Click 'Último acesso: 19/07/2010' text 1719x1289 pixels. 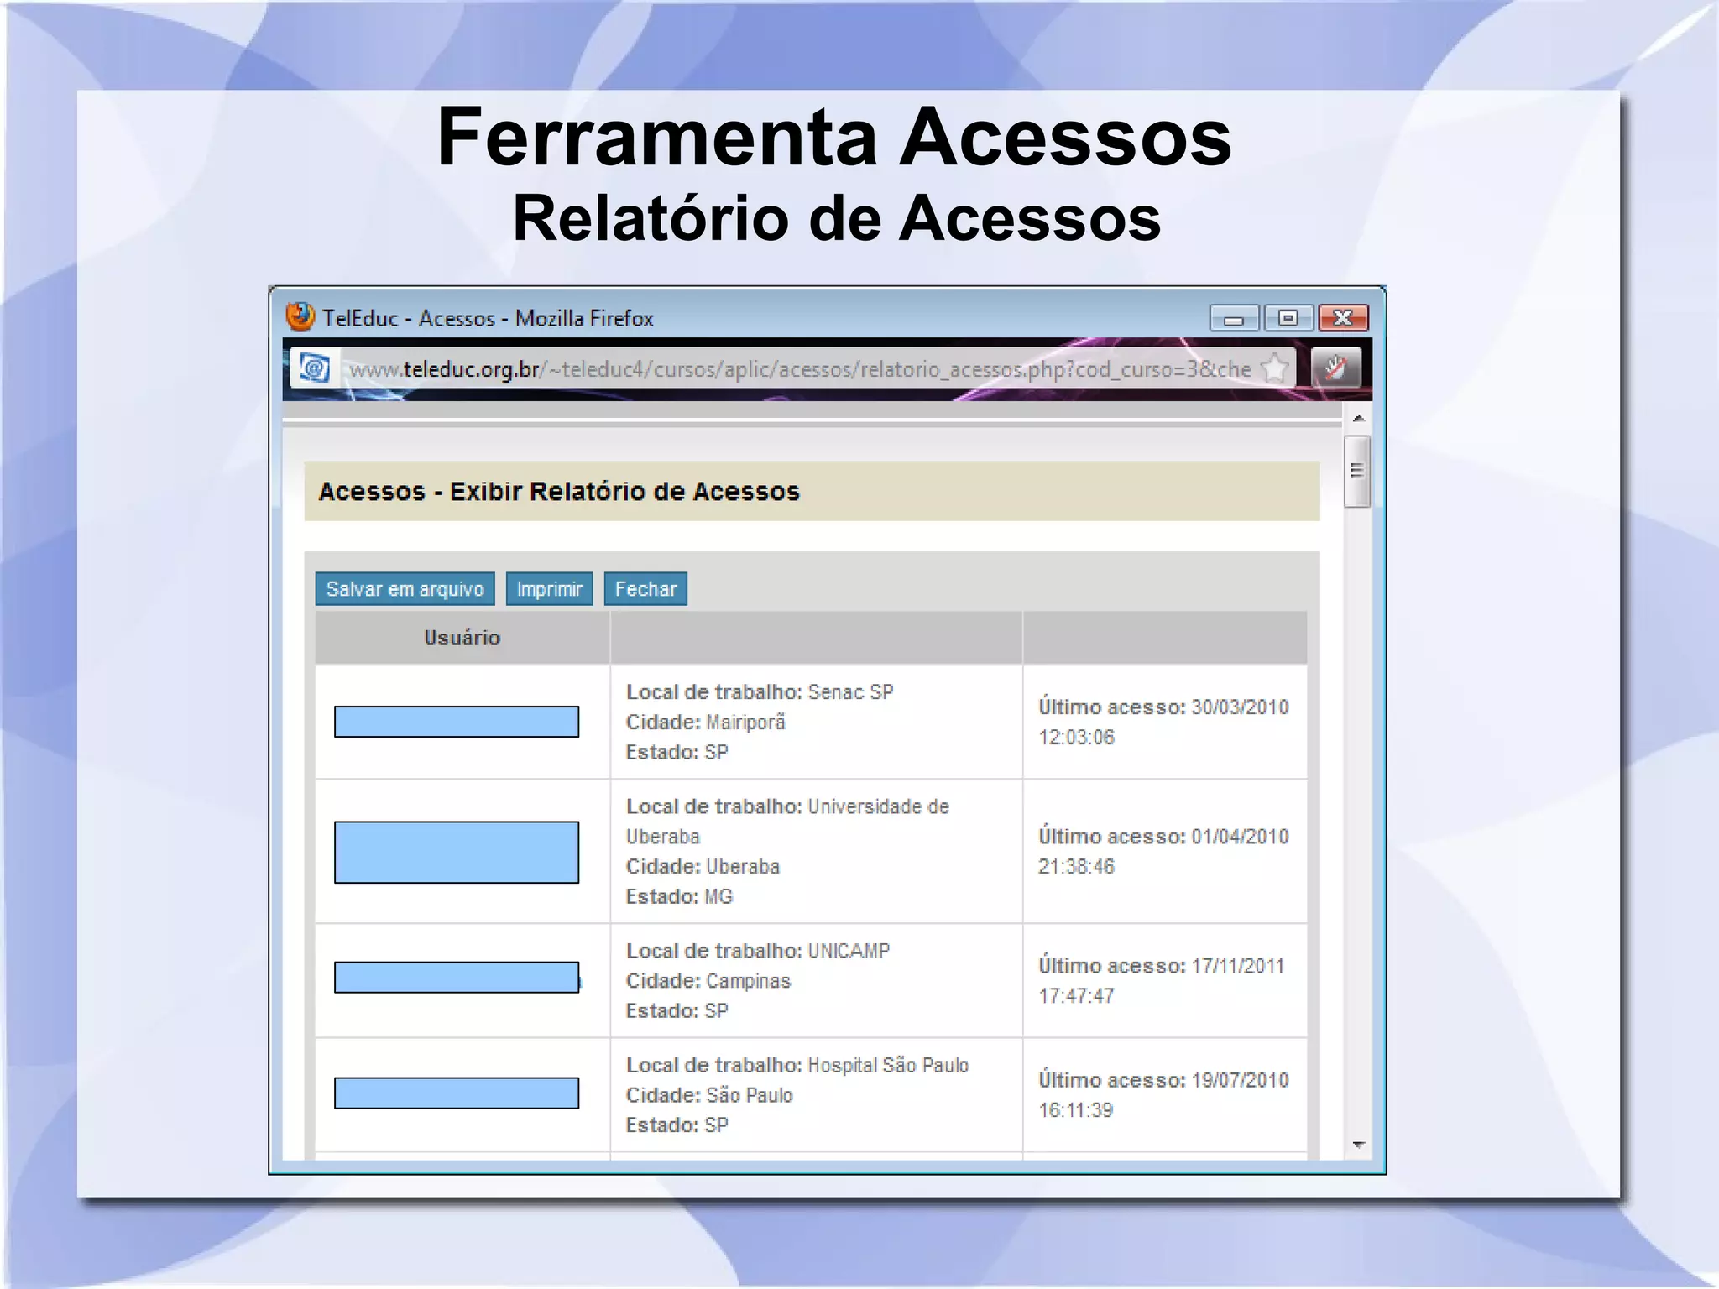coord(1163,1079)
